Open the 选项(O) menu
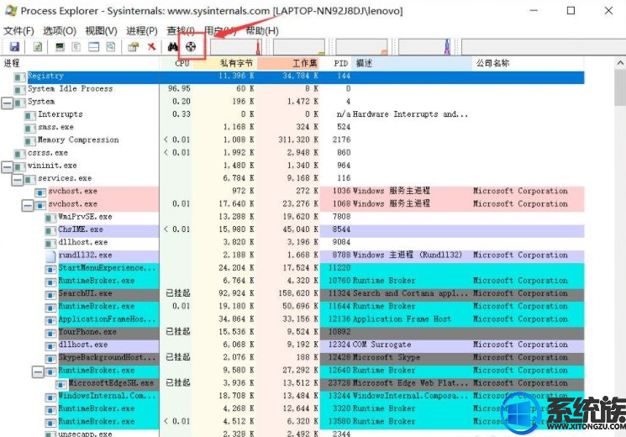 [60, 31]
